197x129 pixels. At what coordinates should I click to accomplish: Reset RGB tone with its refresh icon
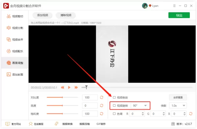(x=191, y=114)
